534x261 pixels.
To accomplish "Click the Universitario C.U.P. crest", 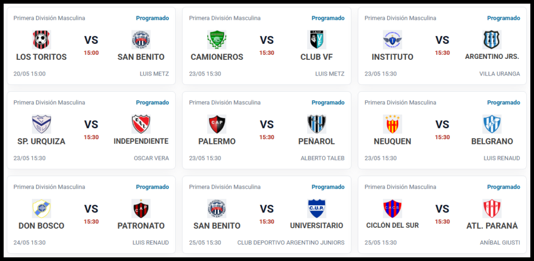I will tap(317, 208).
